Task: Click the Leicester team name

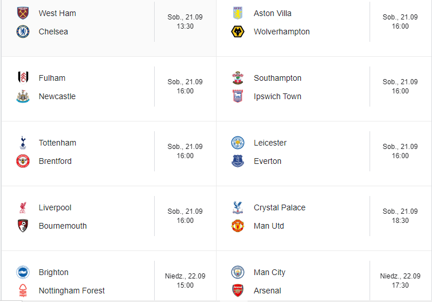Action: coord(270,143)
